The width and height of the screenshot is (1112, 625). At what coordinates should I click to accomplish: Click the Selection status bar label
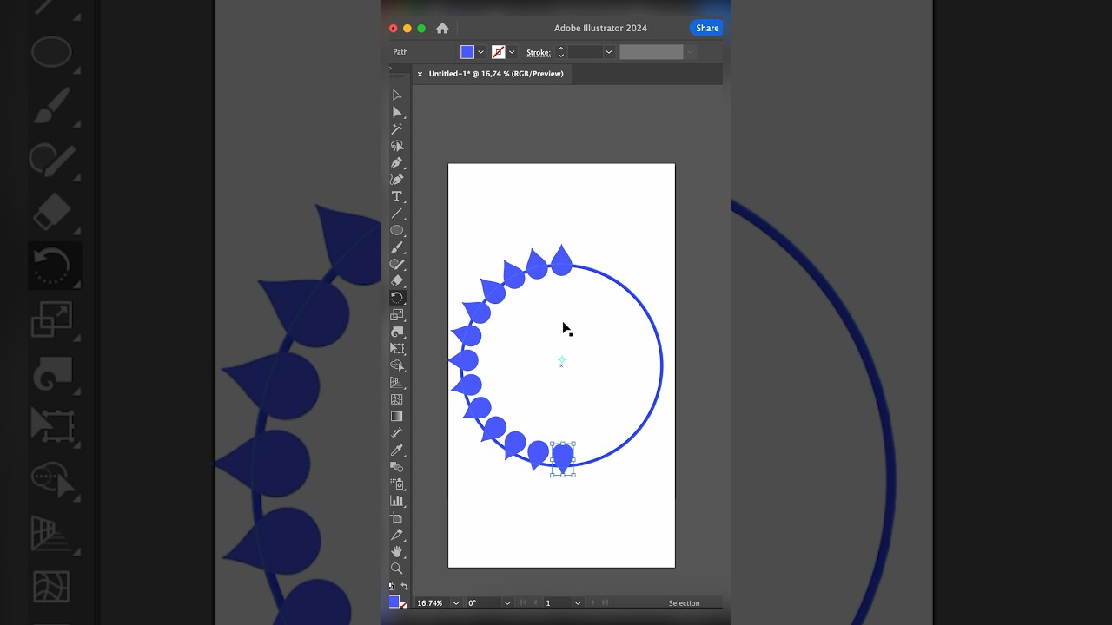tap(684, 603)
